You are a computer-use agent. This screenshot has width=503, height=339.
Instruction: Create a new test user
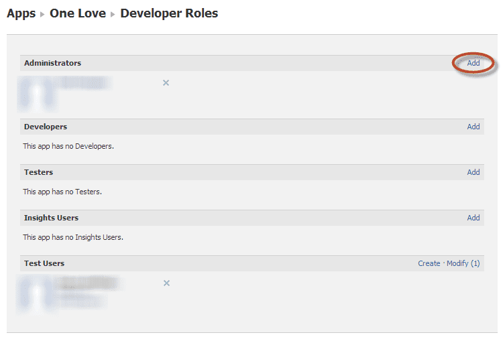429,263
